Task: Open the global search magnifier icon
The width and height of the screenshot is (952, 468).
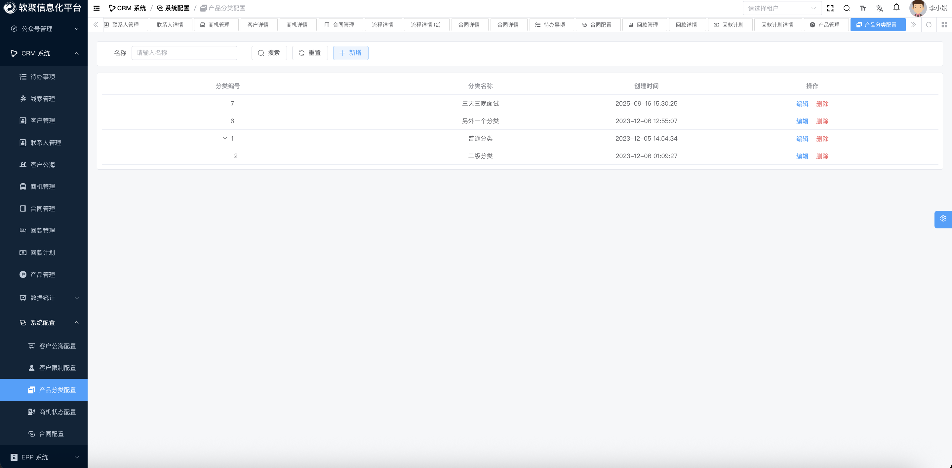Action: click(x=846, y=8)
